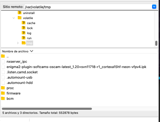
Task: Select the tmp folder in tree
Action: click(x=29, y=43)
